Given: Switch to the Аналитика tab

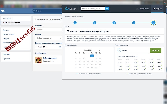Looking at the screenshot, I should (x=143, y=9).
